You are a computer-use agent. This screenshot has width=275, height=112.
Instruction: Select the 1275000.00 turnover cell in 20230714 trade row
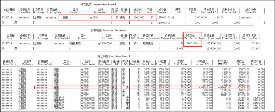coord(162,17)
